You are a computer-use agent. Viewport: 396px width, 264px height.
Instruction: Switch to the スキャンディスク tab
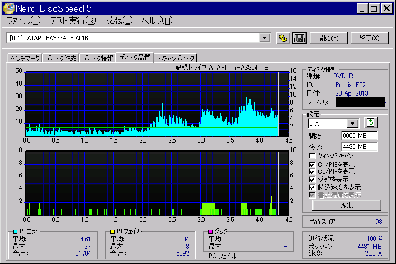[176, 58]
